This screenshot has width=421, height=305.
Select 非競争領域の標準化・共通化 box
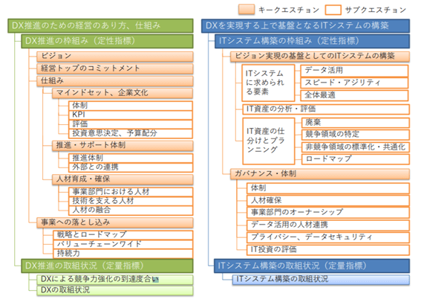(x=356, y=147)
